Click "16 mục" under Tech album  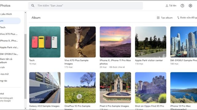click(33, 64)
